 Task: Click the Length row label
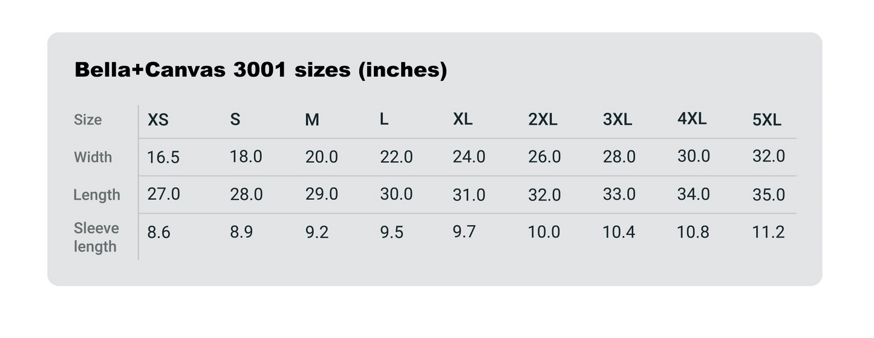coord(97,195)
